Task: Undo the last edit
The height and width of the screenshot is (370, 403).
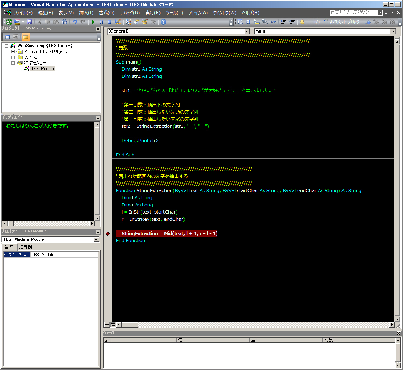Action: click(x=74, y=22)
